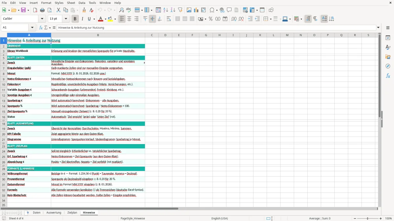Viewport: 394px width, 221px height.
Task: Switch to the Auswertung sheet tab
Action: click(x=54, y=213)
